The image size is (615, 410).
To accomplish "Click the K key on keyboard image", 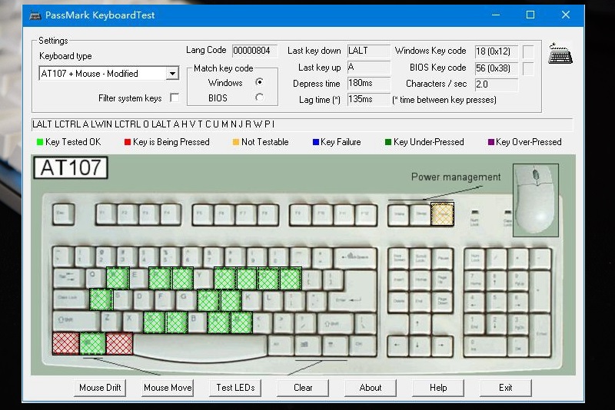I will pyautogui.click(x=252, y=299).
